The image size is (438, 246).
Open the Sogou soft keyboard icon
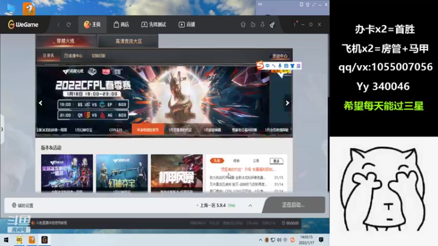[x=286, y=66]
